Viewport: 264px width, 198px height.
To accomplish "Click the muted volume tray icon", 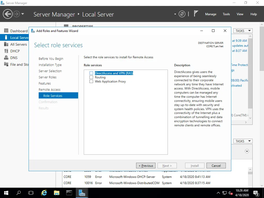I will pyautogui.click(x=230, y=193).
